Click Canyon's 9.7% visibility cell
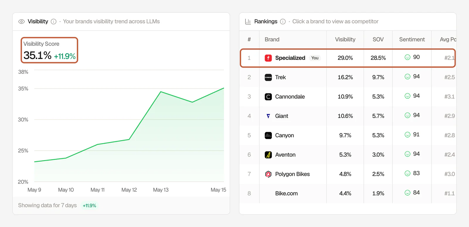 pos(345,135)
